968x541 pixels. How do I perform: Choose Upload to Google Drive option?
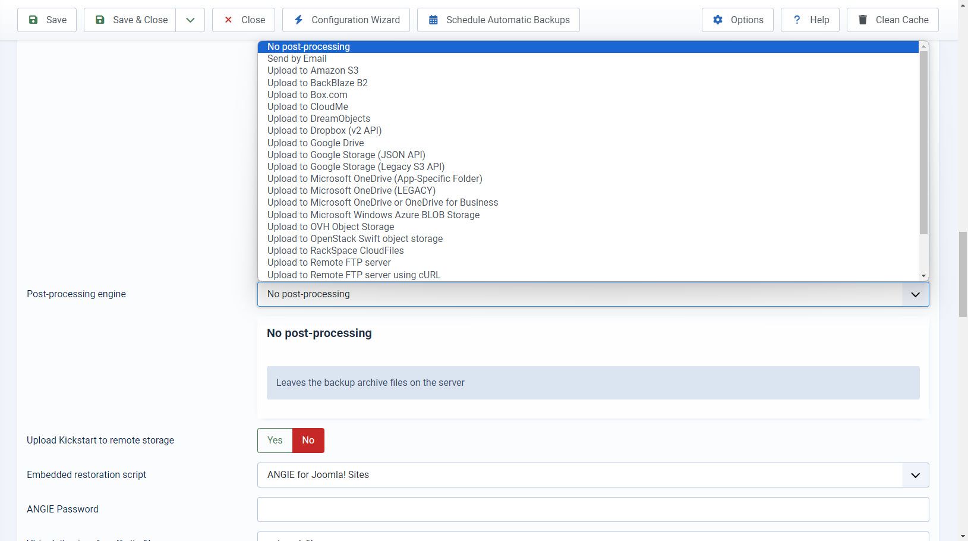(x=316, y=143)
